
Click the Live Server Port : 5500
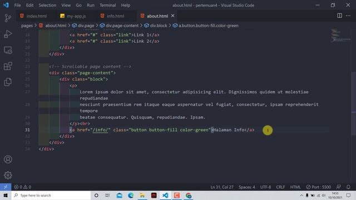tap(318, 187)
